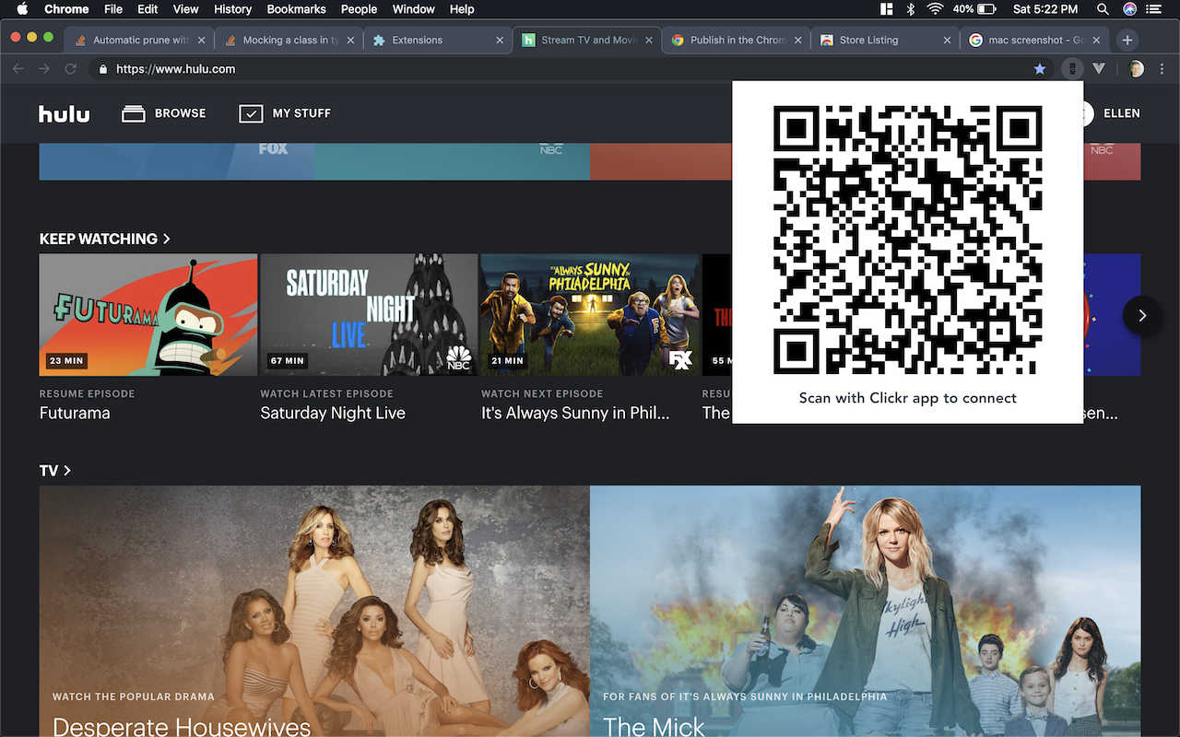Open the Desperate Housewives banner
The width and height of the screenshot is (1180, 737).
[314, 612]
